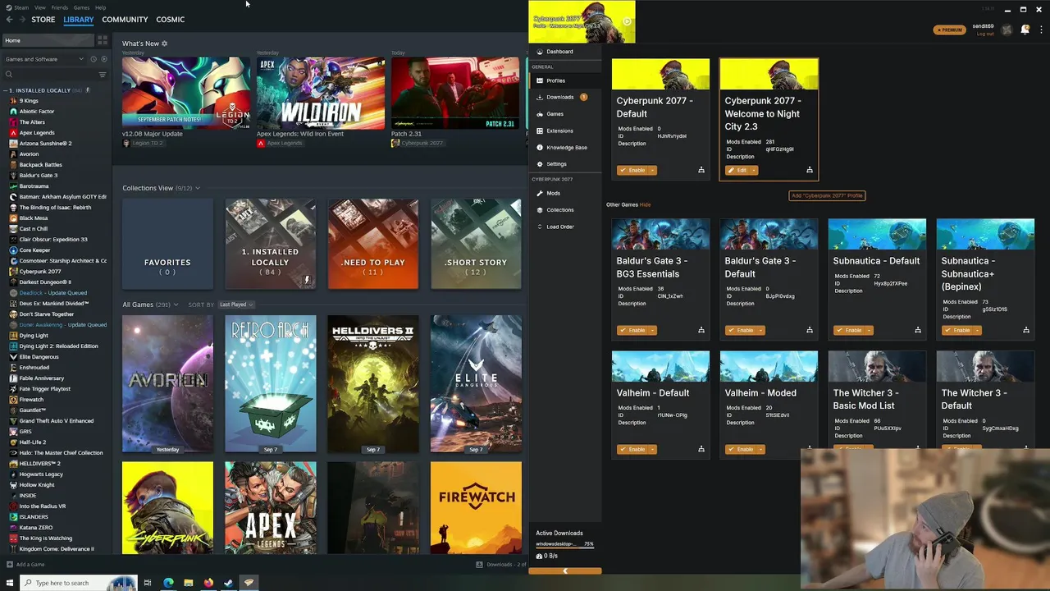
Task: Open Last Played sort dropdown
Action: 236,305
